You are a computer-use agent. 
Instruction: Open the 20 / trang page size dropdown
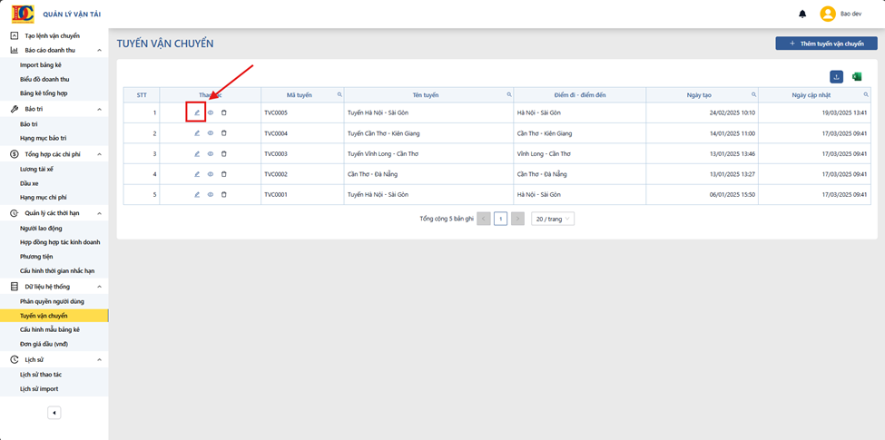(553, 219)
